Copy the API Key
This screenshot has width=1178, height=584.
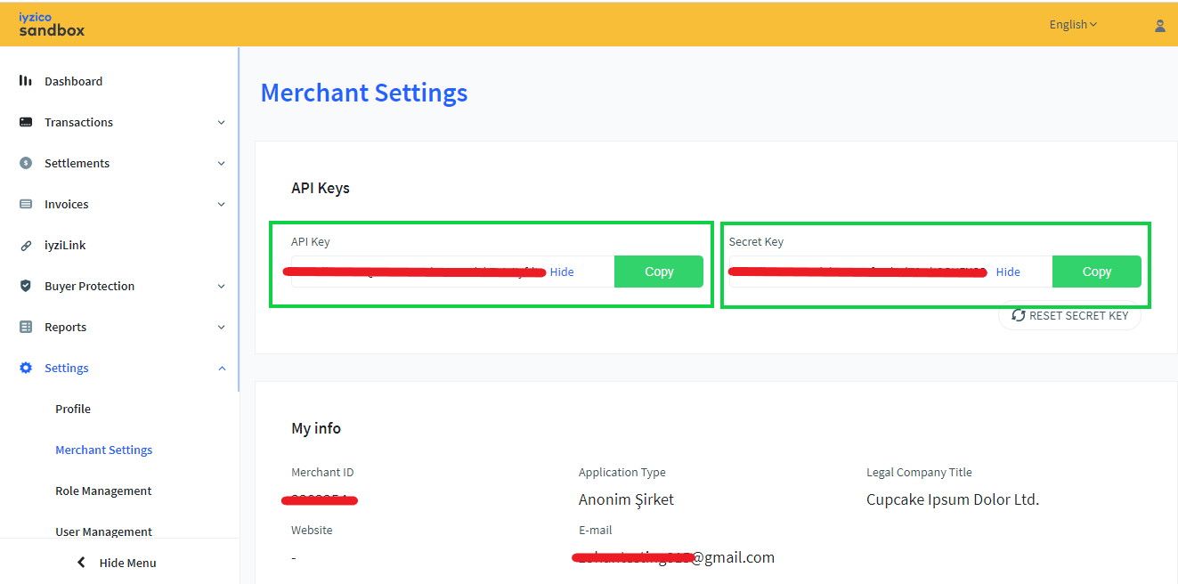tap(659, 272)
